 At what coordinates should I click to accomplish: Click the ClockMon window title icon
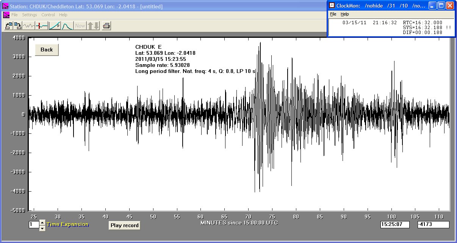point(332,5)
